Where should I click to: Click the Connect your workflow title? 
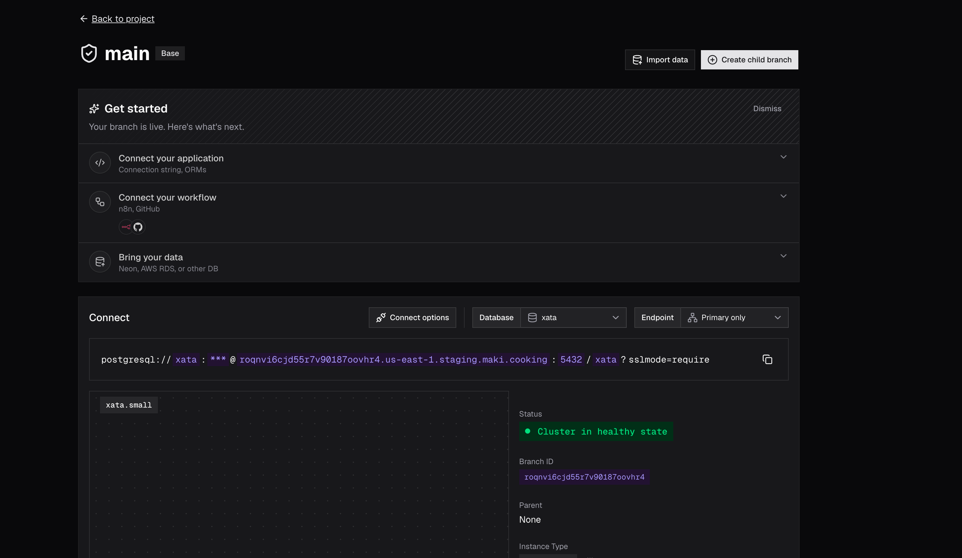tap(167, 198)
